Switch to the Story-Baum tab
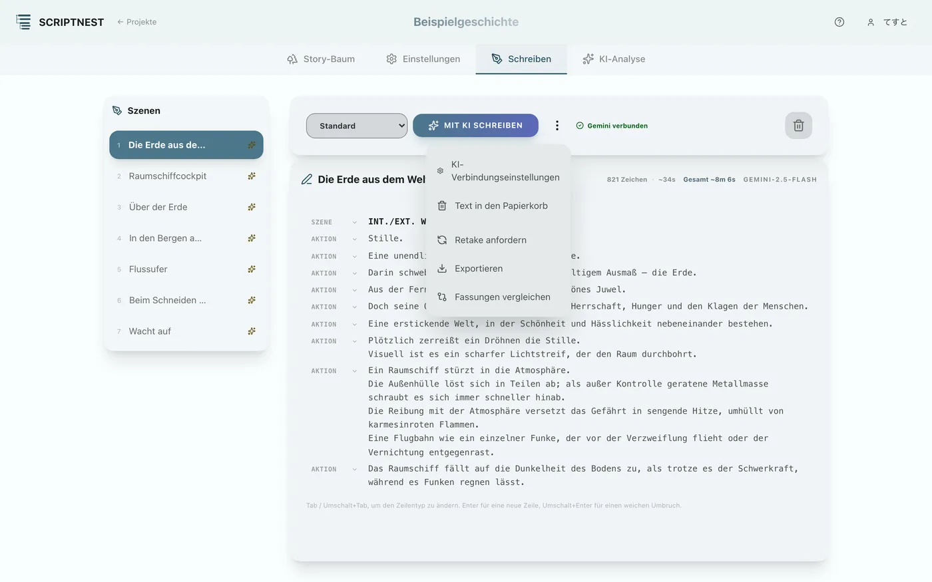This screenshot has width=932, height=582. pyautogui.click(x=321, y=59)
